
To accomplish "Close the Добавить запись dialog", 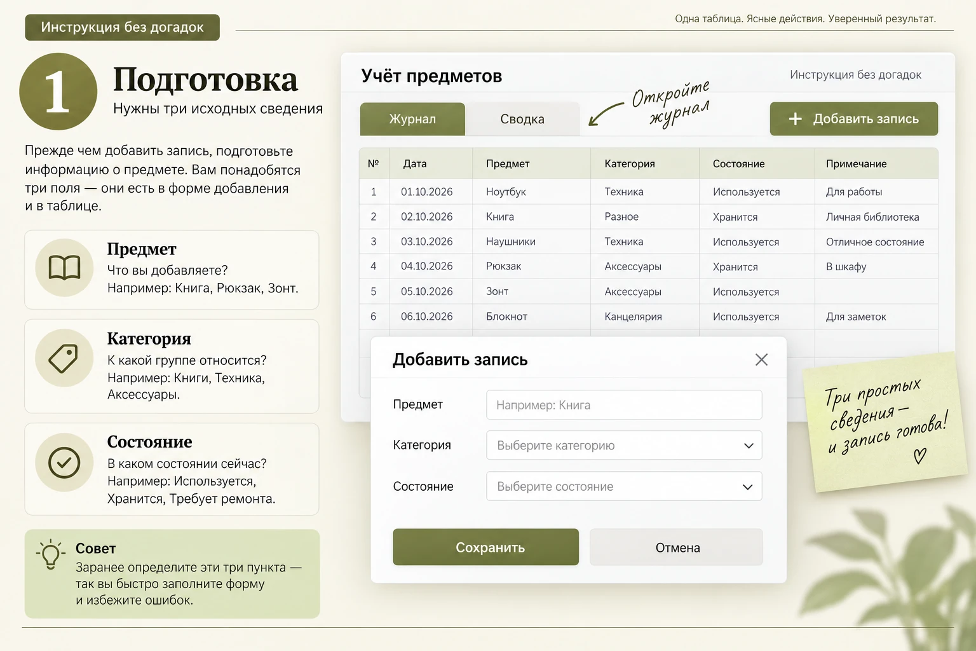I will [761, 360].
